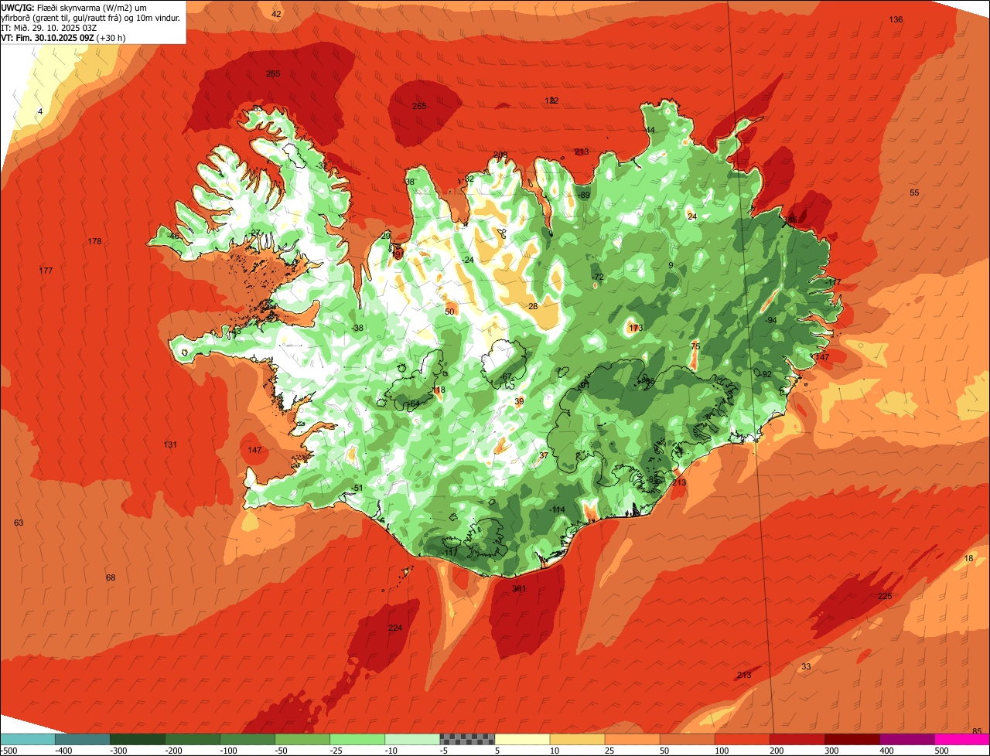The width and height of the screenshot is (990, 756).
Task: Click the value '-51' on the southwest coast
Action: point(357,488)
